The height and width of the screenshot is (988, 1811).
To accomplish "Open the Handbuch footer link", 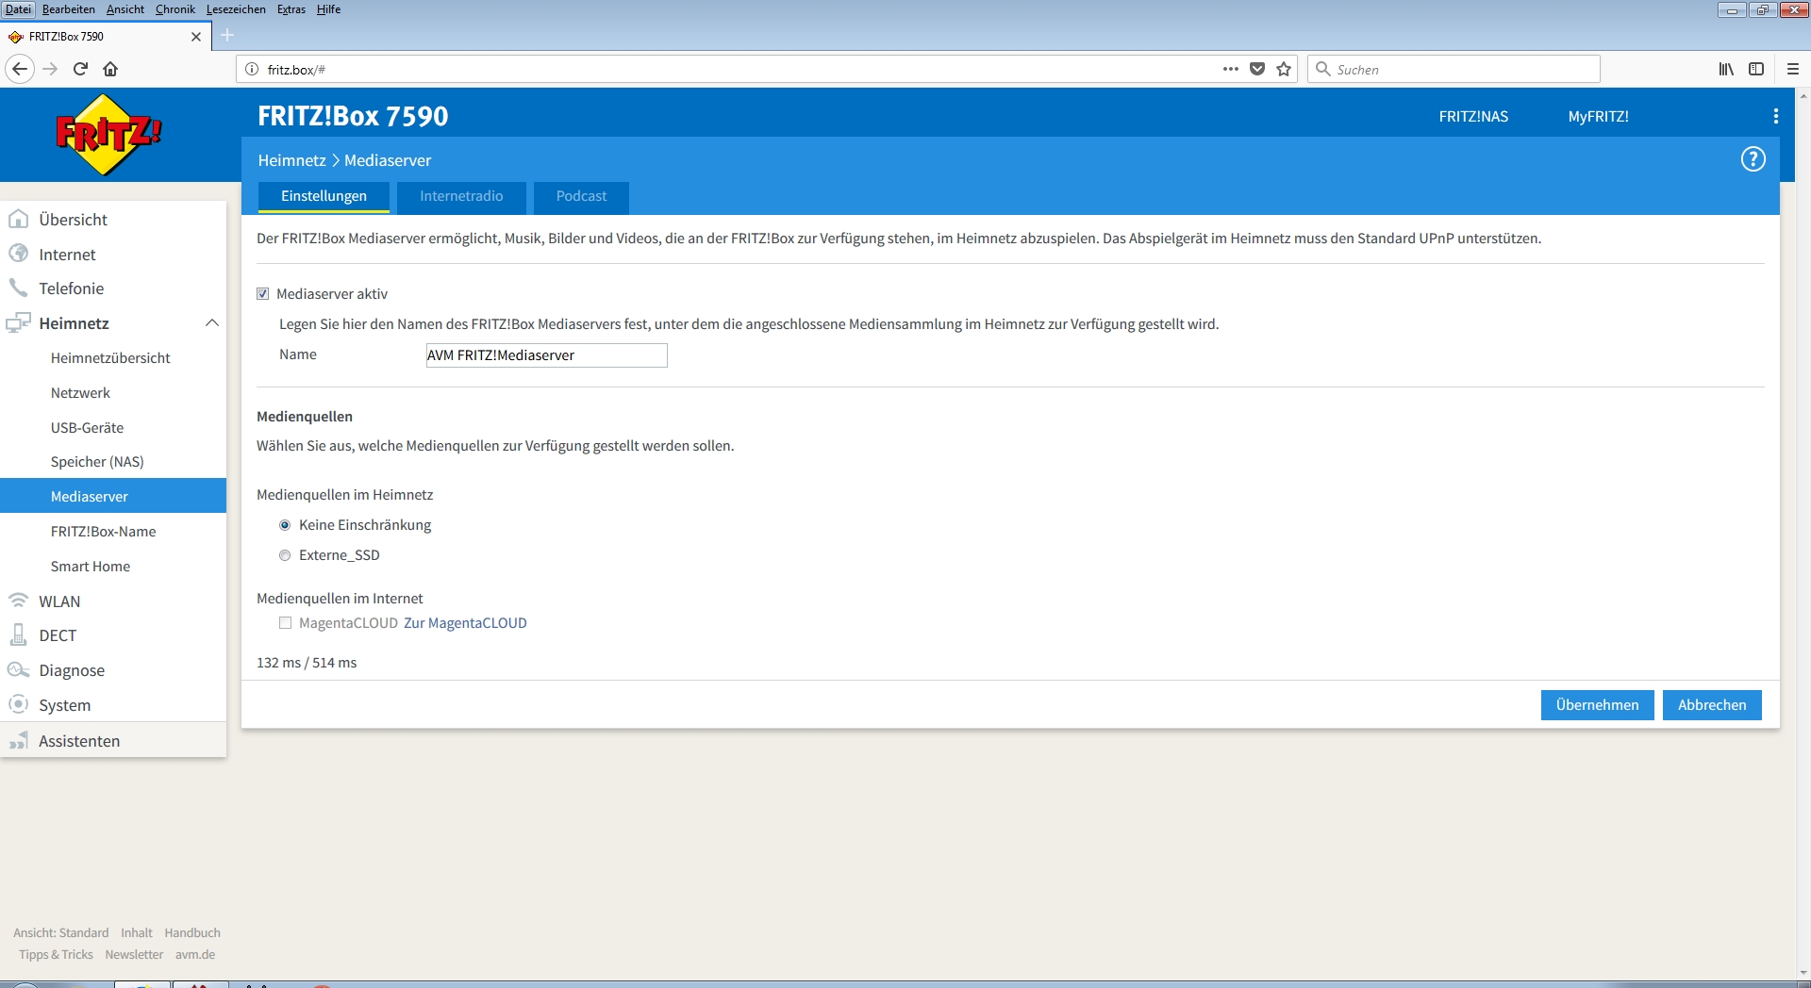I will pyautogui.click(x=192, y=932).
